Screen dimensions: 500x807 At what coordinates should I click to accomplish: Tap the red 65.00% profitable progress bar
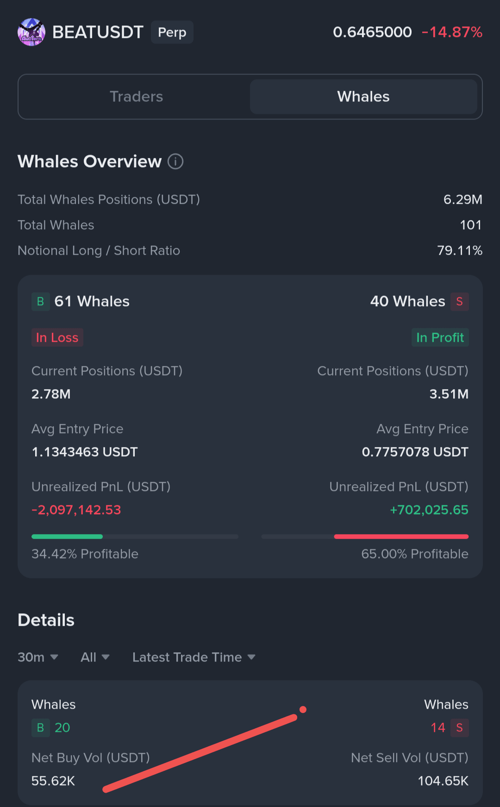tap(401, 536)
